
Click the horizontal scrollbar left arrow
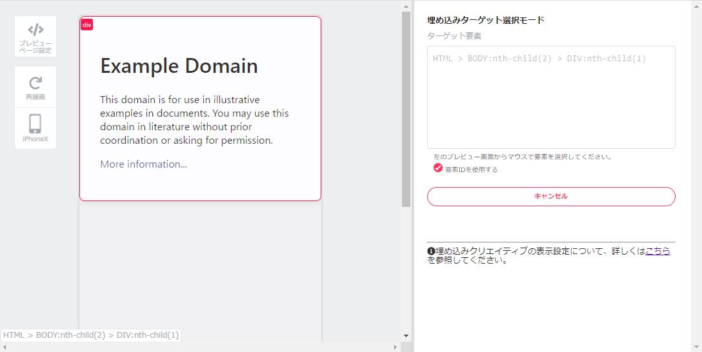tap(5, 347)
